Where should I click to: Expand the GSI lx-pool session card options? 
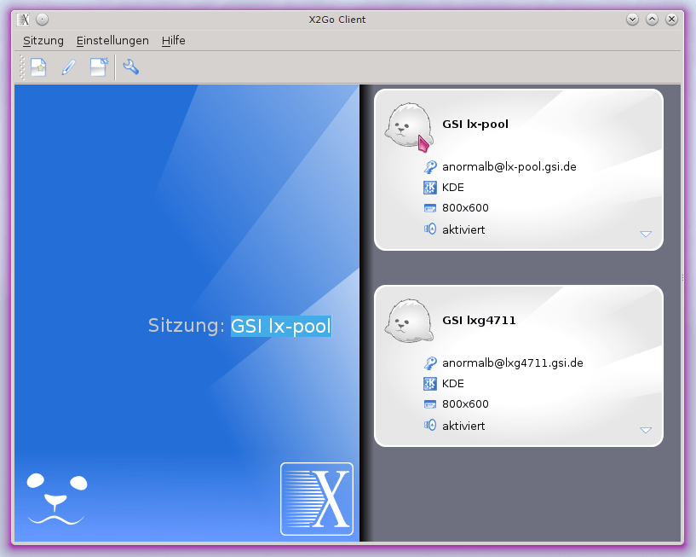(646, 232)
